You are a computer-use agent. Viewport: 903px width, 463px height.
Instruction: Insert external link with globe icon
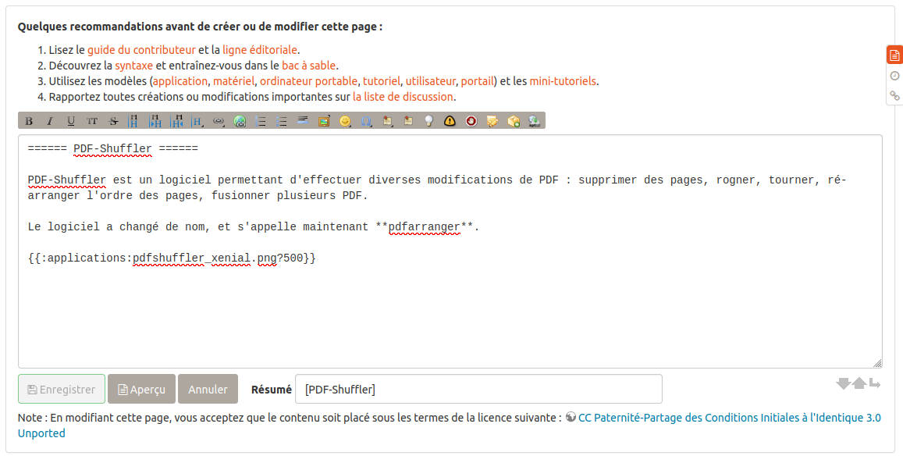[240, 121]
